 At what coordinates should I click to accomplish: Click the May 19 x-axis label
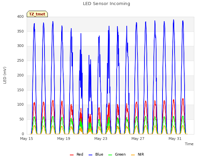pos(64,139)
